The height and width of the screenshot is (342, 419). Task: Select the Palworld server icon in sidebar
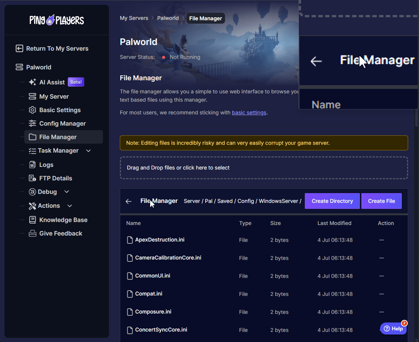coord(19,67)
